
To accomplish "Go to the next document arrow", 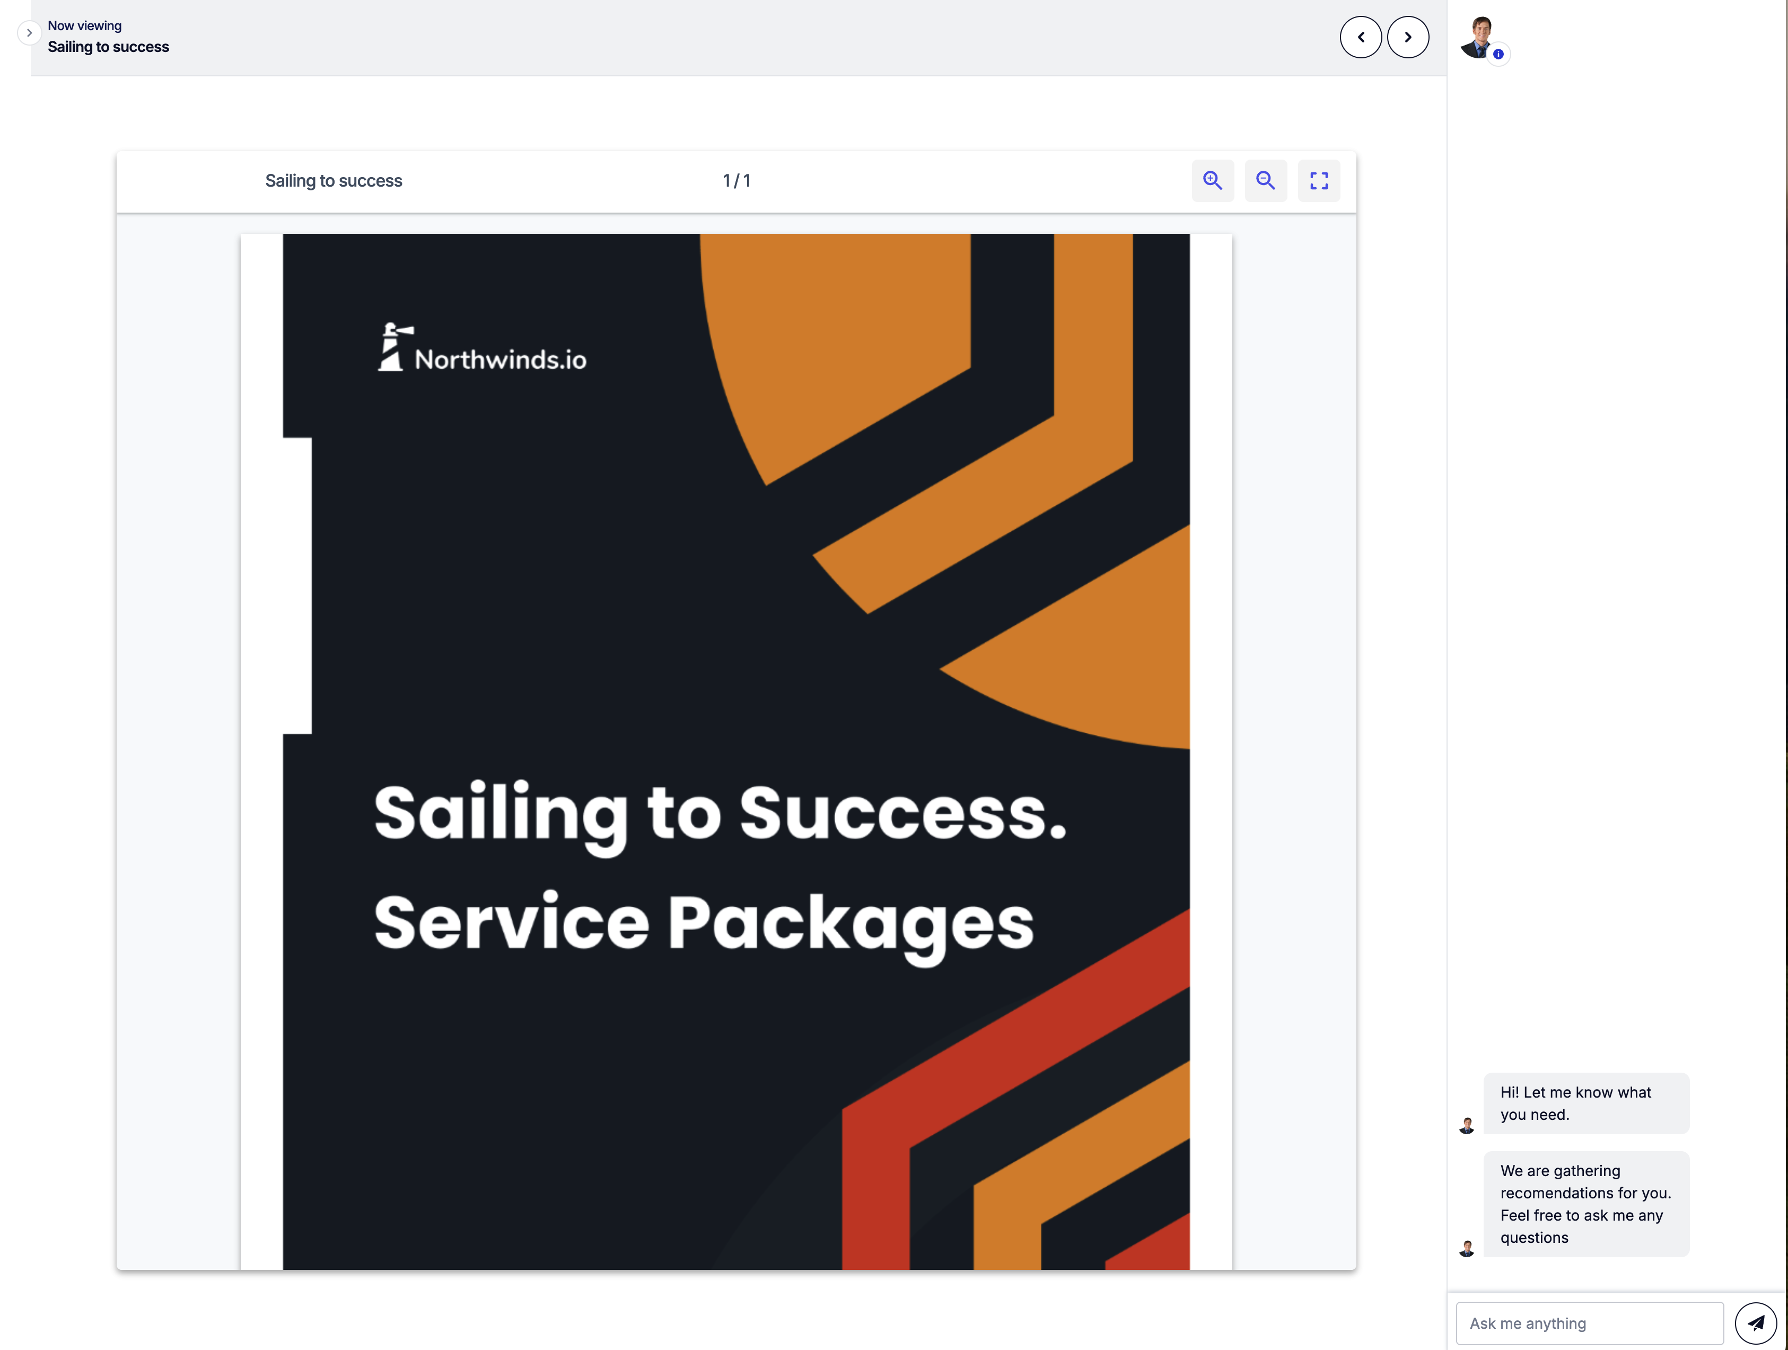I will click(x=1407, y=37).
